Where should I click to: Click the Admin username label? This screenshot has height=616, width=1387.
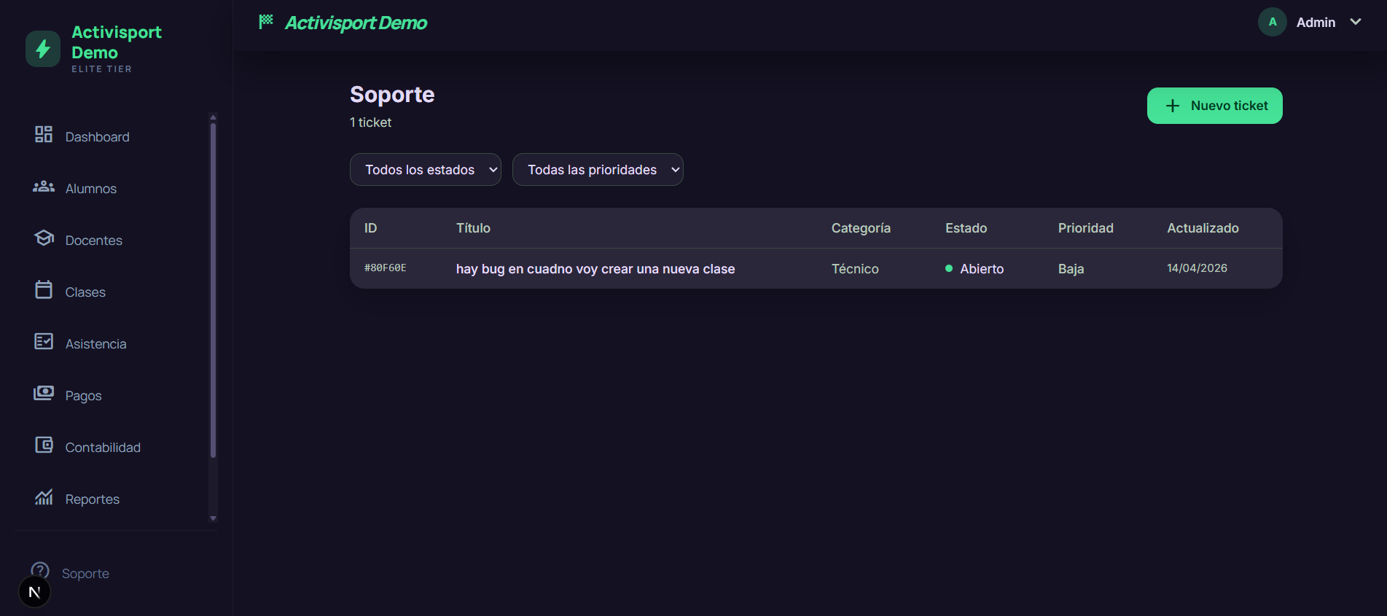(1316, 23)
